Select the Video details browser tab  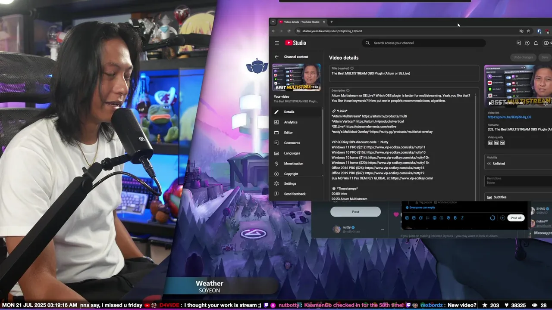301,22
